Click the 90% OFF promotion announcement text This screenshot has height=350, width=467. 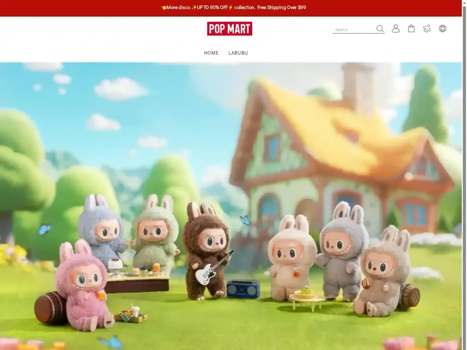[233, 7]
